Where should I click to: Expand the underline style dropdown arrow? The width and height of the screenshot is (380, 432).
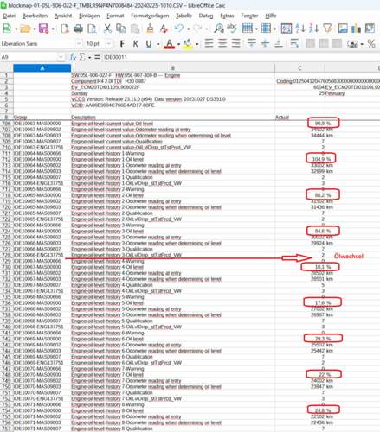[158, 44]
